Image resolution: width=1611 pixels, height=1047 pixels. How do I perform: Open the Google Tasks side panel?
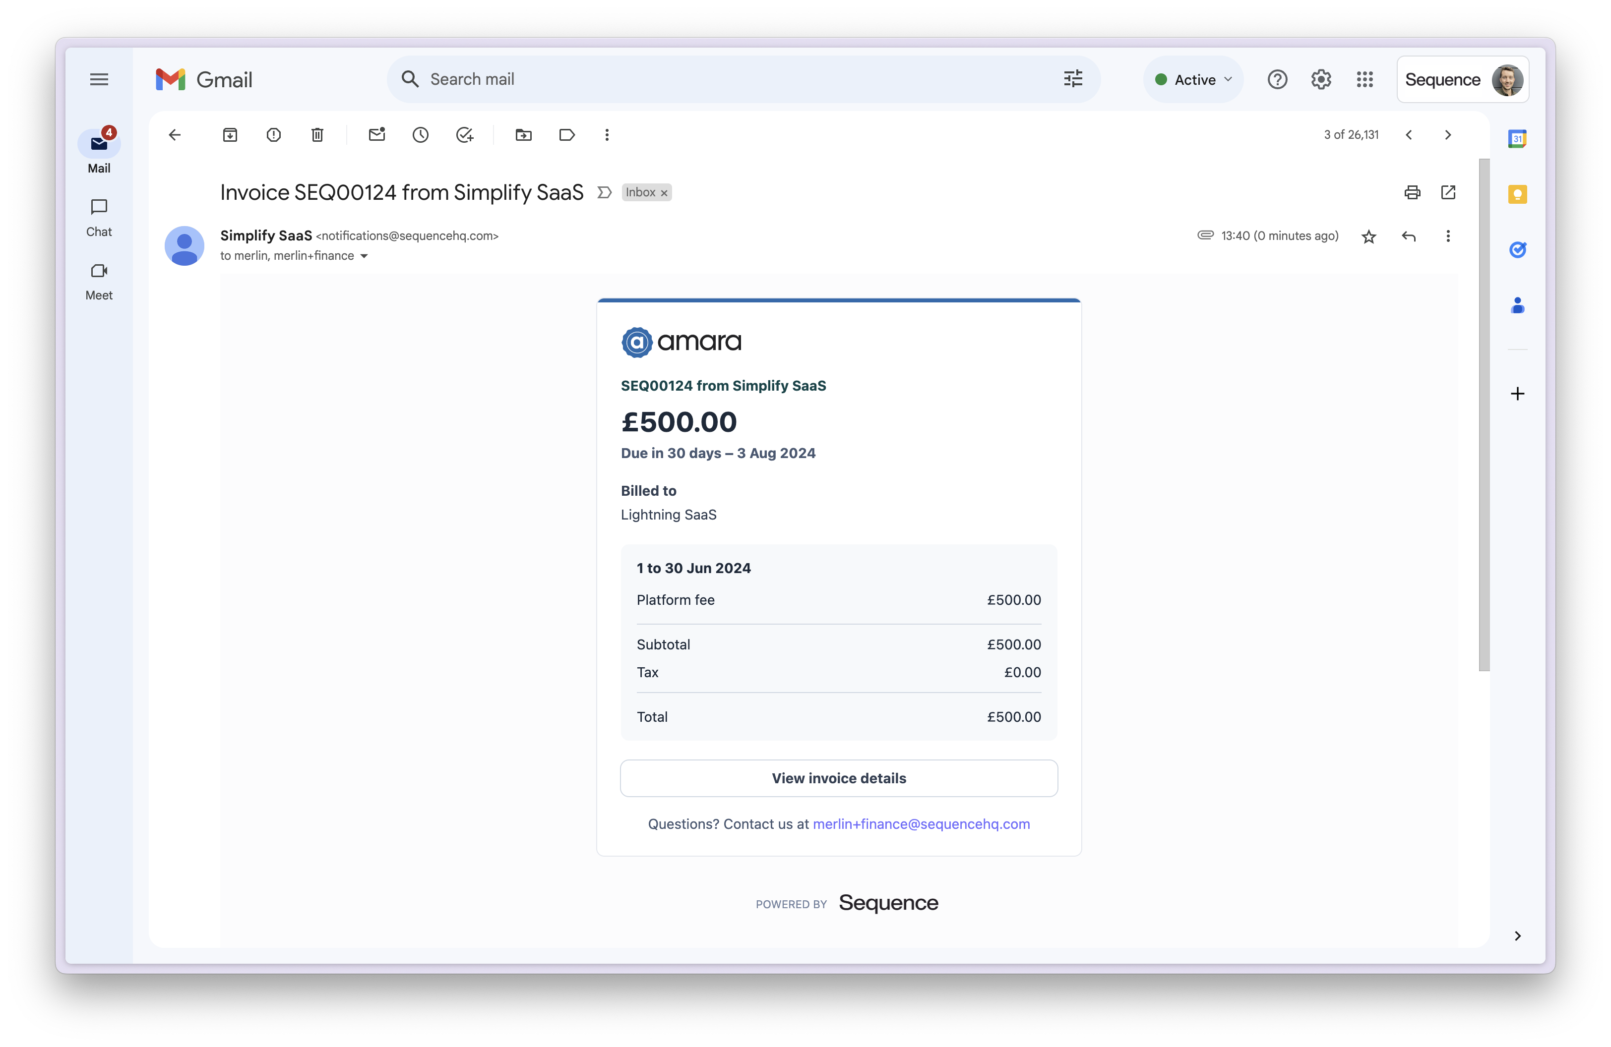tap(1518, 249)
